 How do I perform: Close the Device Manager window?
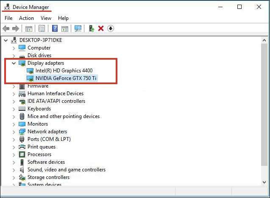tap(259, 7)
